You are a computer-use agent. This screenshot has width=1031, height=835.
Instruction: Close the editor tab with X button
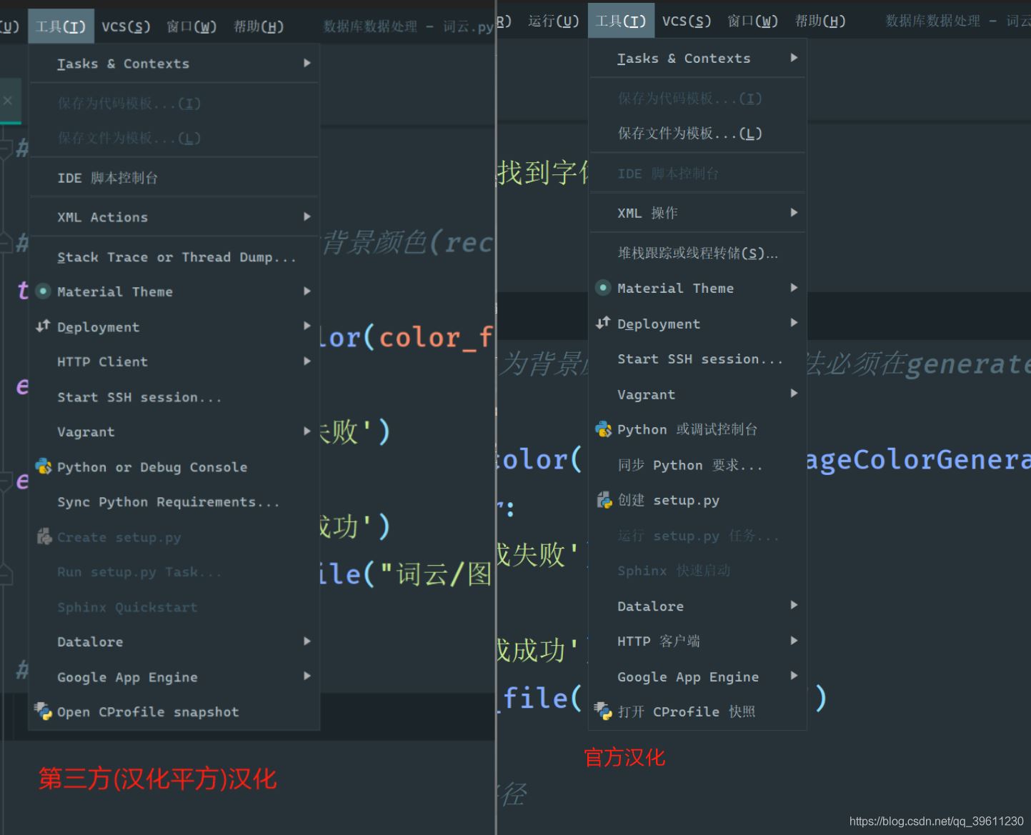click(8, 101)
